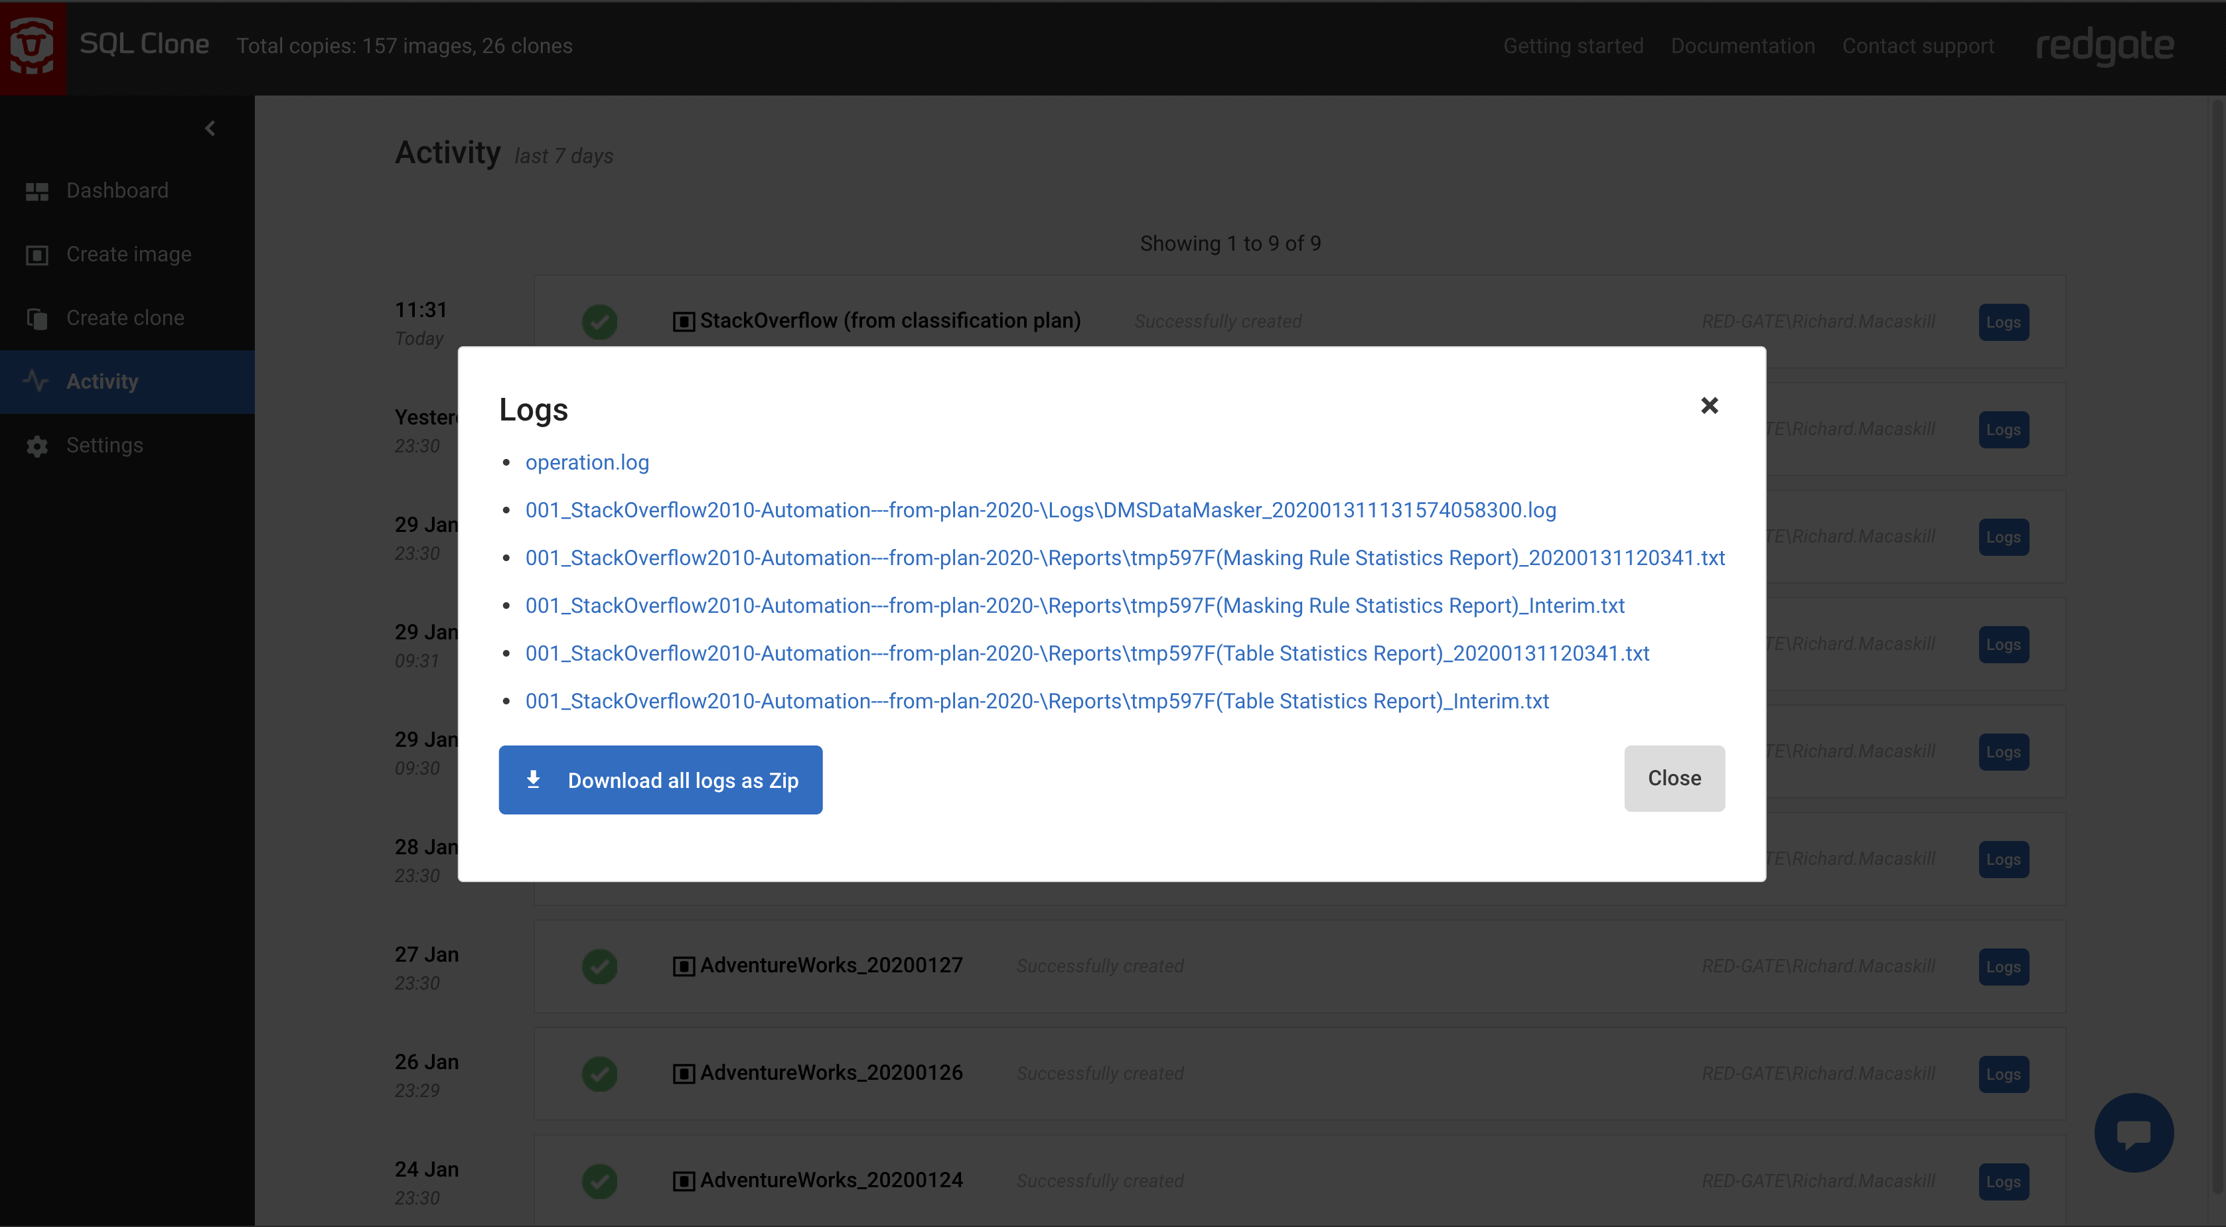Click the Close button in Logs dialog

point(1674,778)
